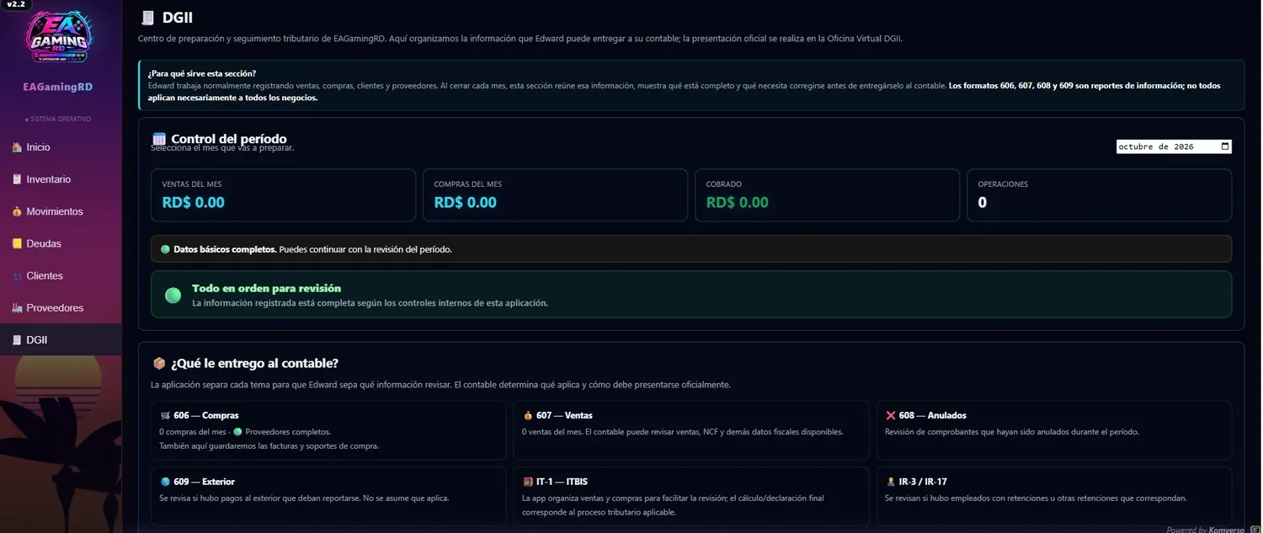The height and width of the screenshot is (533, 1263).
Task: Click the yellow note icon beside Deudas
Action: coord(17,243)
